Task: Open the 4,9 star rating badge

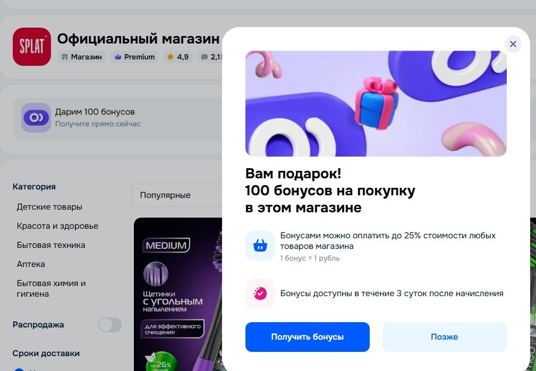Action: (177, 57)
